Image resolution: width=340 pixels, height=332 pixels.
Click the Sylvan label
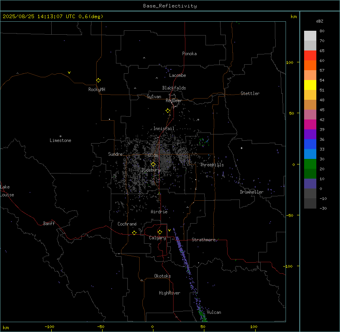[154, 97]
